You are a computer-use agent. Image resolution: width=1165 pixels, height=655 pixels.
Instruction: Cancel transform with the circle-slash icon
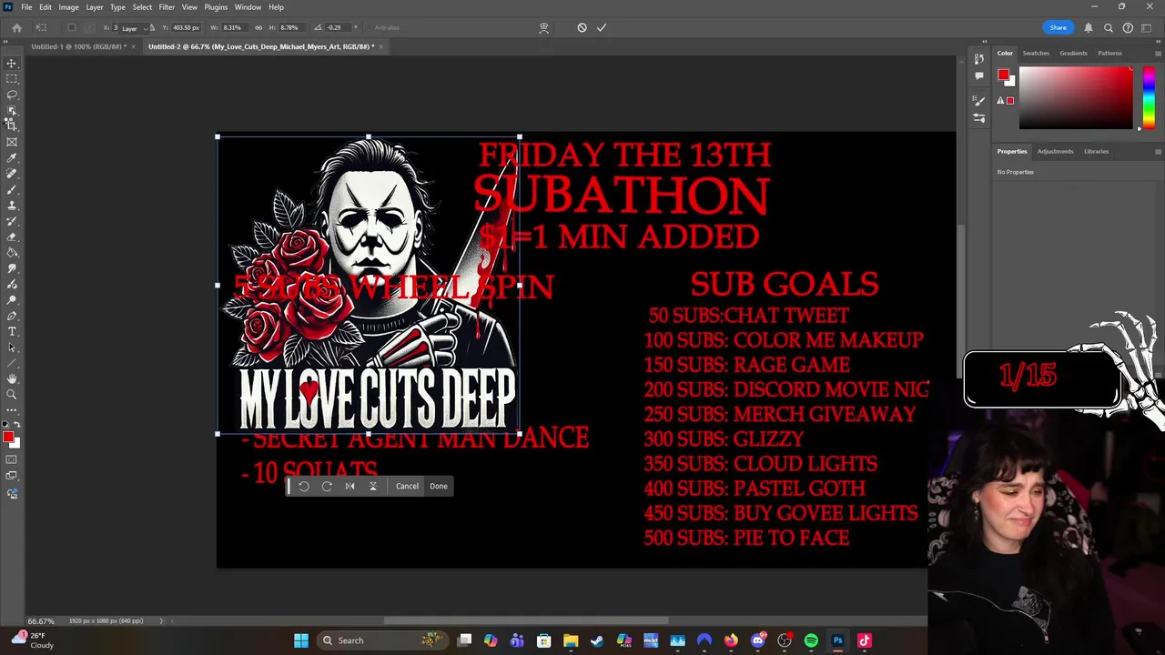pos(582,27)
